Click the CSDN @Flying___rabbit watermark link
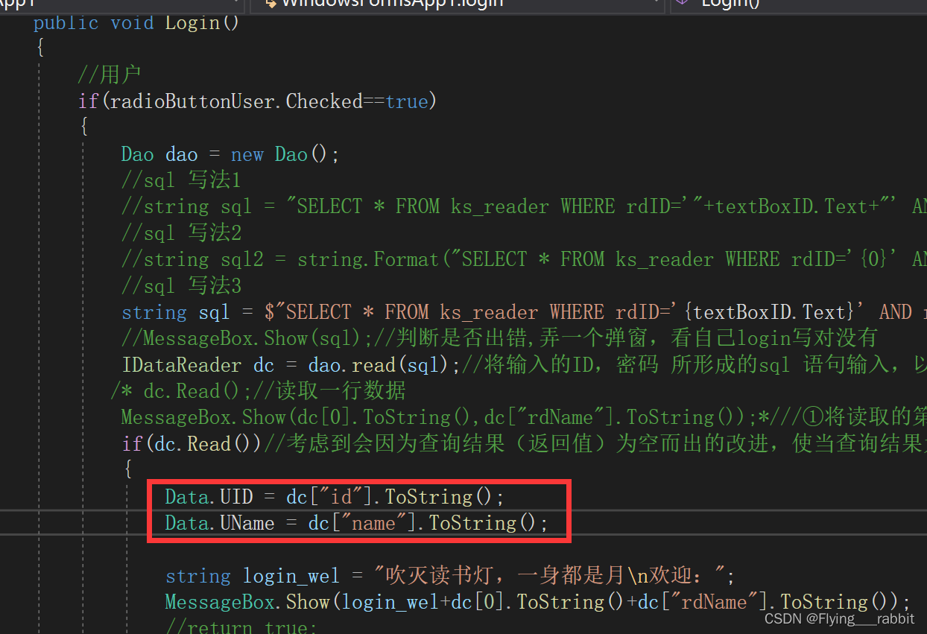Viewport: 927px width, 634px height. 838,618
